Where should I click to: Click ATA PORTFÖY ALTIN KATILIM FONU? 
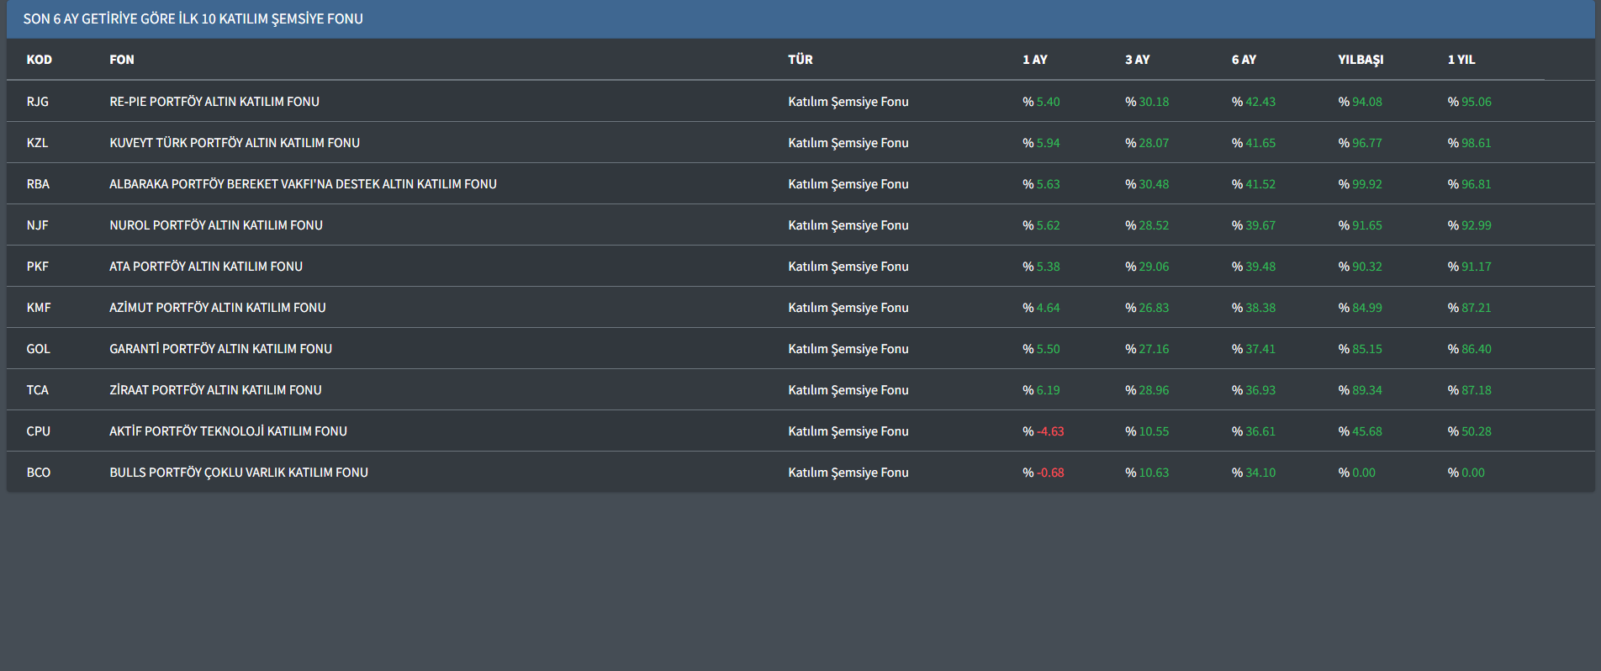click(205, 267)
